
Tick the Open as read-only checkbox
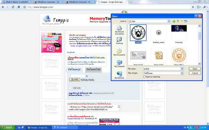point(144,77)
